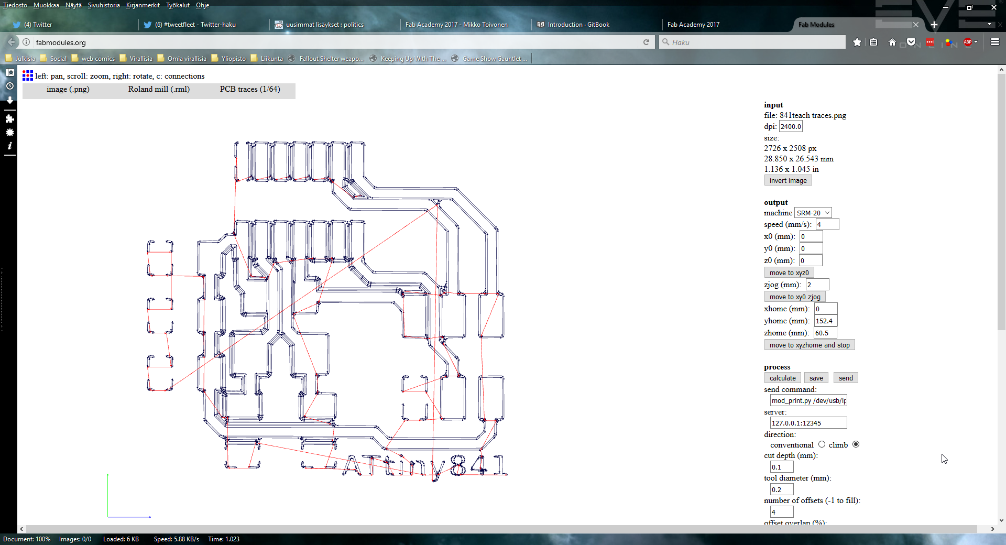The image size is (1006, 545).
Task: Click the image (.png) input format button
Action: tap(68, 90)
